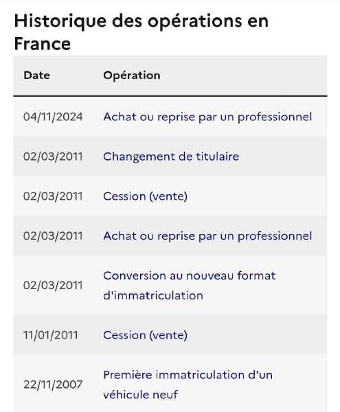This screenshot has width=340, height=412.
Task: Select the 11/01/2011 date cell
Action: pyautogui.click(x=50, y=335)
